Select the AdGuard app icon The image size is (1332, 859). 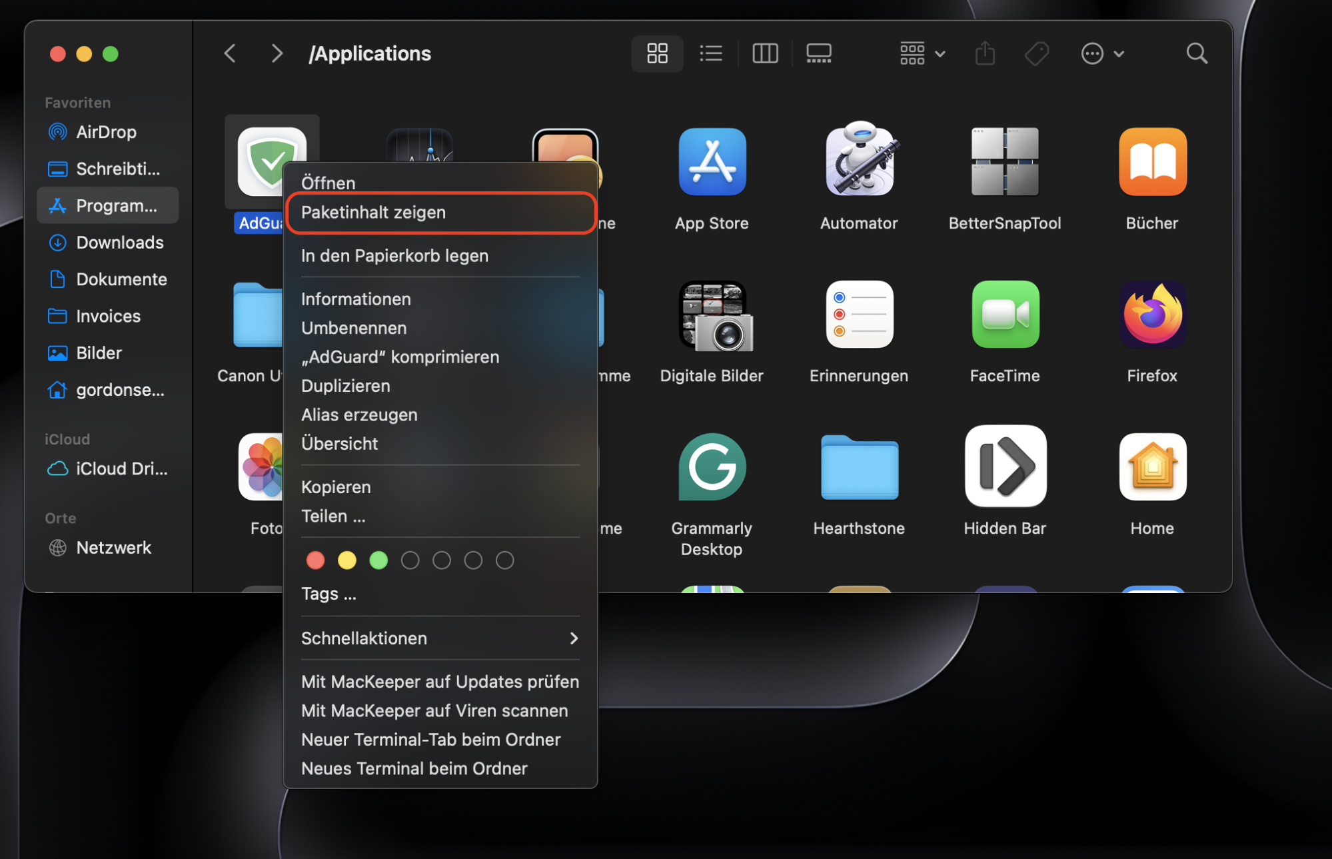pyautogui.click(x=271, y=161)
